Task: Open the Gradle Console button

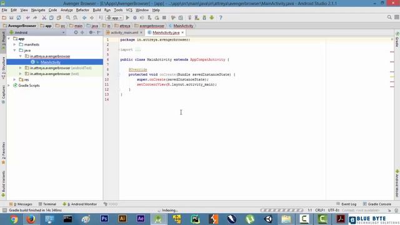Action: (377, 204)
